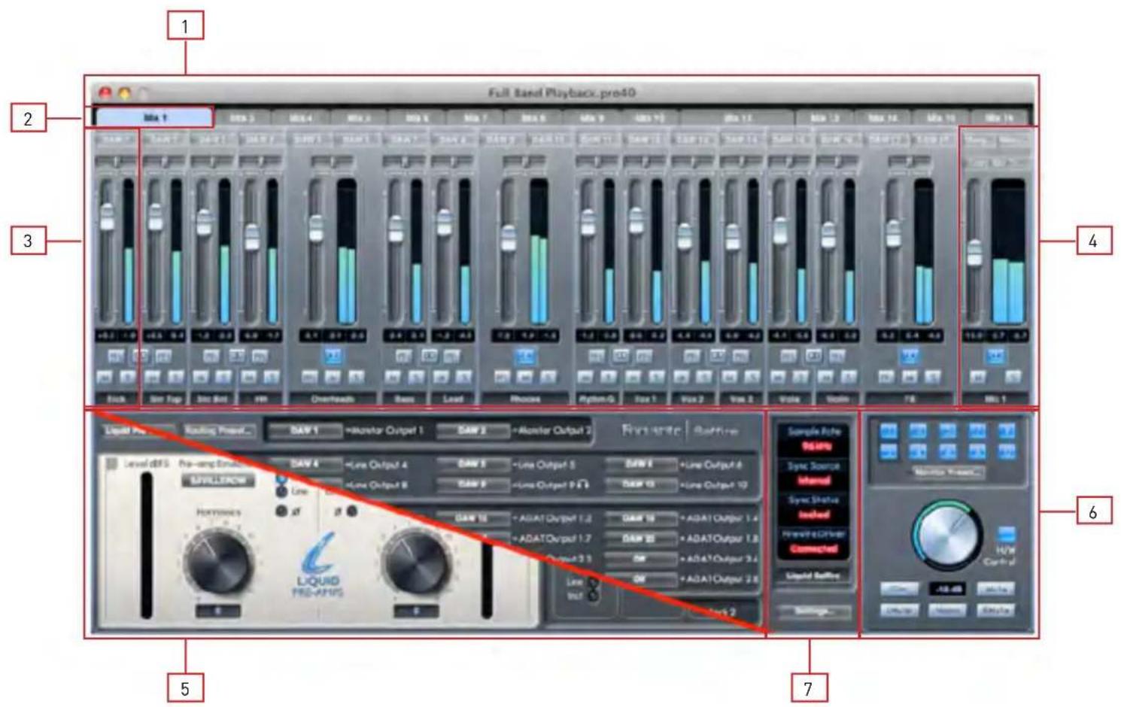Open the Monitor Preset... menu
Screen dimensions: 1121x707
tap(947, 472)
